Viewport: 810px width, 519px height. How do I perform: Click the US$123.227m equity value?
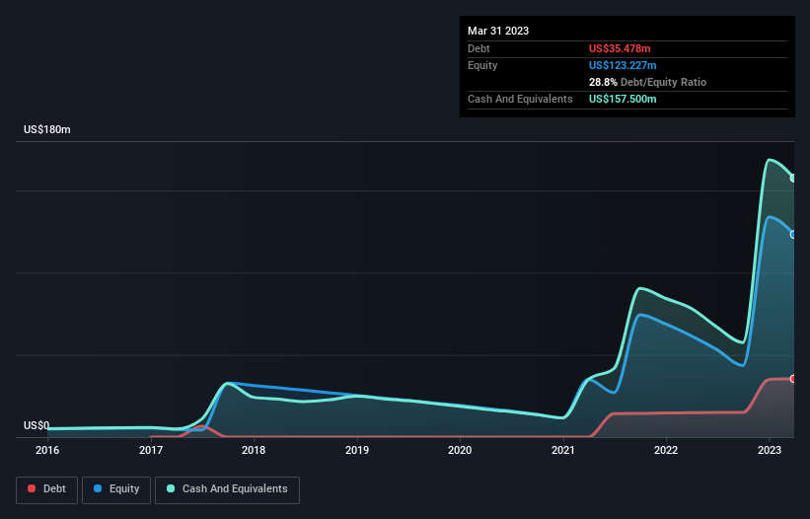(623, 65)
